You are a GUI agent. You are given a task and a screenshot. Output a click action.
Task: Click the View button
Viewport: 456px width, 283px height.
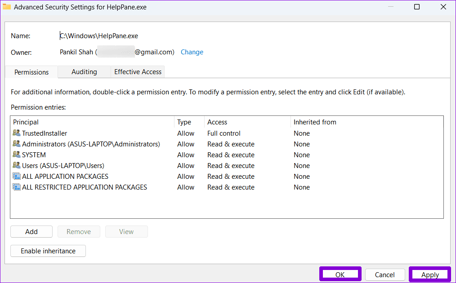click(x=126, y=232)
